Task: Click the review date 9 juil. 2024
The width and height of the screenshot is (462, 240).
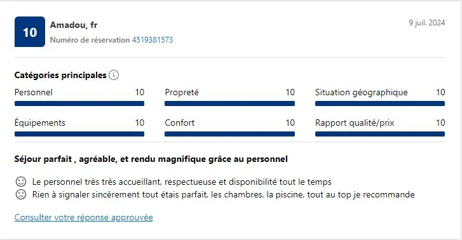Action: tap(426, 23)
